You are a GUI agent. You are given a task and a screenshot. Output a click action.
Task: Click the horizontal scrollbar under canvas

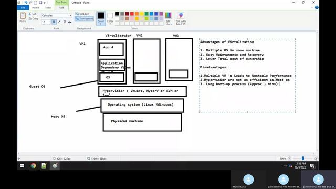tap(166, 153)
